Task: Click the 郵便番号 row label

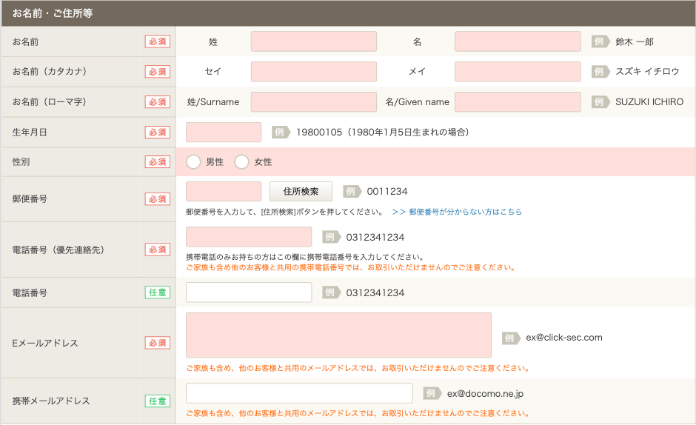Action: tap(30, 199)
